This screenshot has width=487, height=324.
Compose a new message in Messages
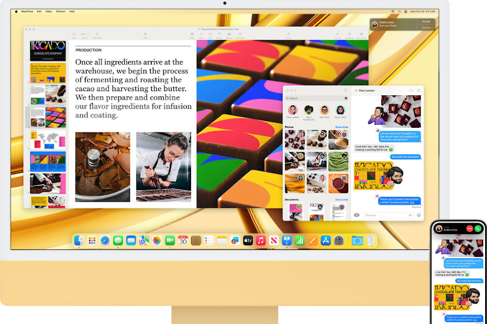[346, 90]
